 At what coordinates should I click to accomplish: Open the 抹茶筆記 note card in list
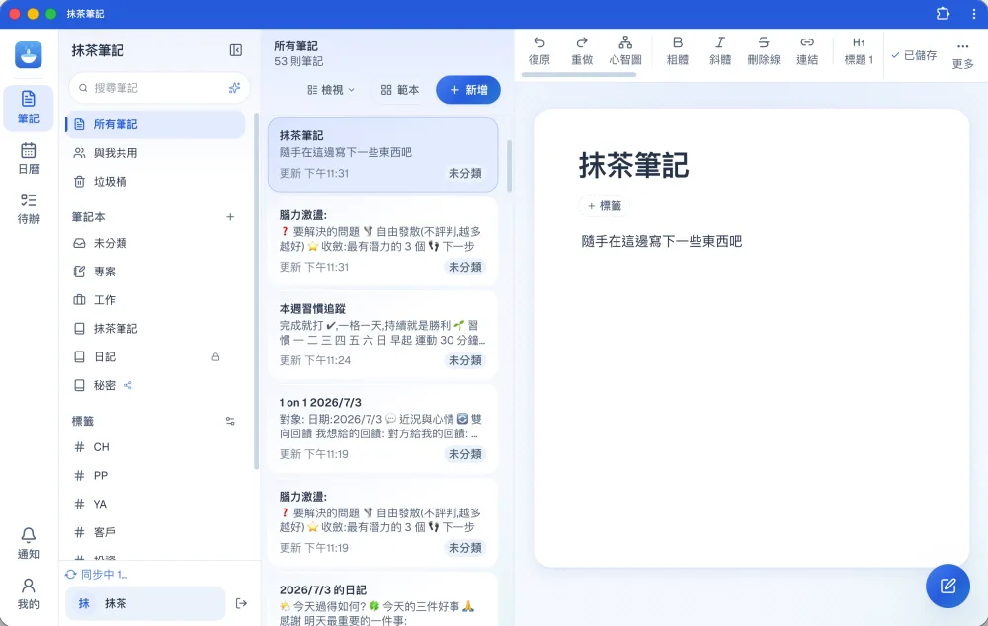(x=382, y=154)
